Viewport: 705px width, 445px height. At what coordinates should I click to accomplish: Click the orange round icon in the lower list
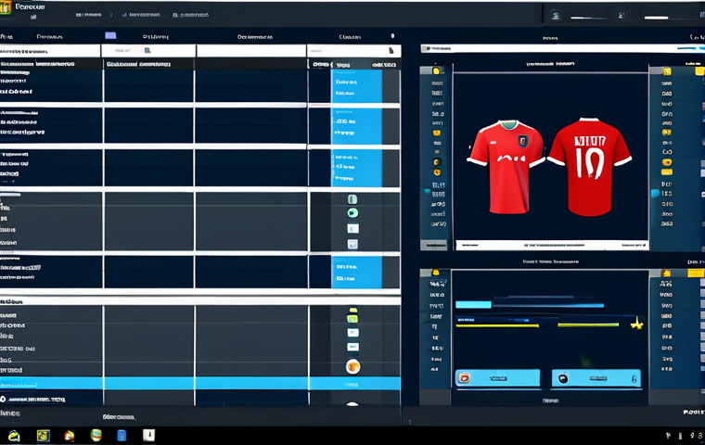point(352,366)
